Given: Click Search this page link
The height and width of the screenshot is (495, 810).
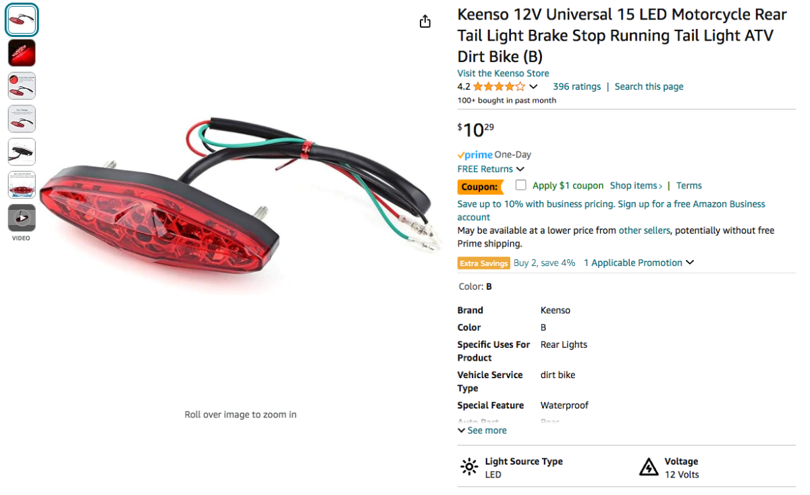Looking at the screenshot, I should [649, 86].
